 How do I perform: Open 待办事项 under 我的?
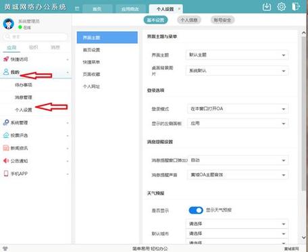point(24,85)
